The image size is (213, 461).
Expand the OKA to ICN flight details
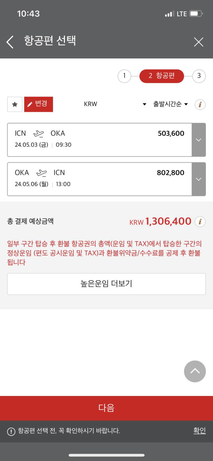(x=199, y=179)
